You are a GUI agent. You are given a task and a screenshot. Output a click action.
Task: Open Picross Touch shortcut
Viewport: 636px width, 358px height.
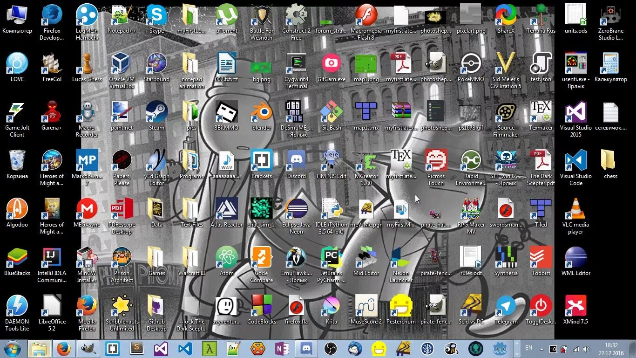click(436, 168)
